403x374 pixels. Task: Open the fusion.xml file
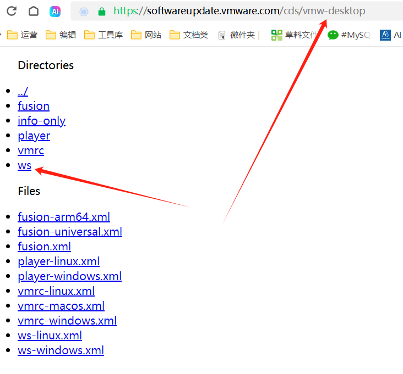tap(45, 247)
